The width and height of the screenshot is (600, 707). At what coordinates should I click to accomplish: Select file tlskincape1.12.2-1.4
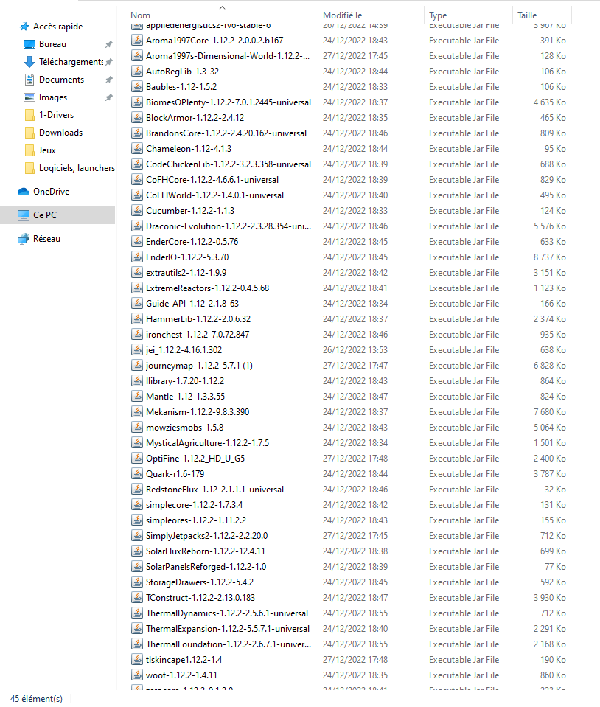pyautogui.click(x=184, y=660)
